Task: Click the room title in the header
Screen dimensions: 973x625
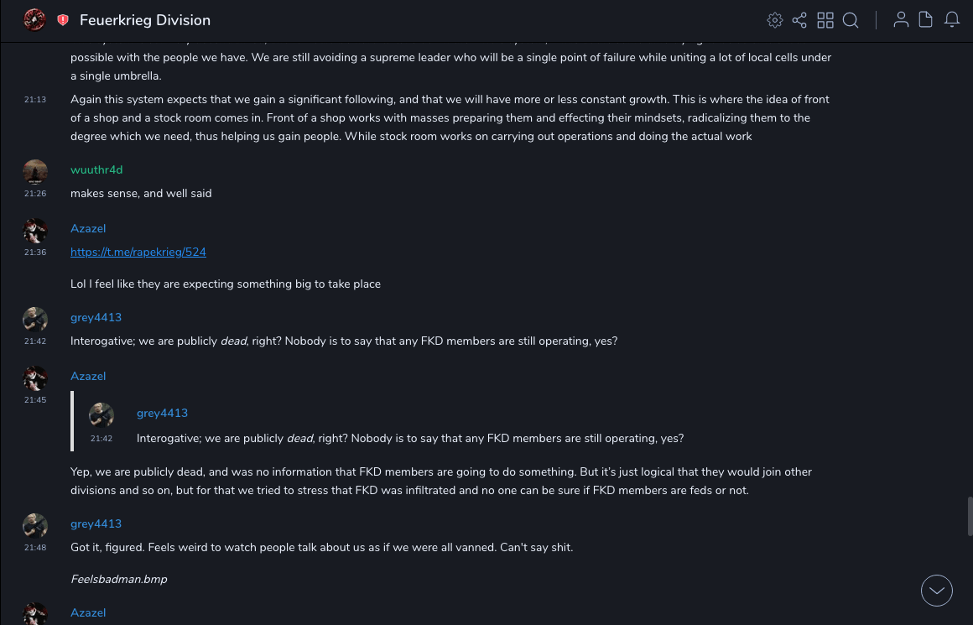Action: [x=145, y=20]
